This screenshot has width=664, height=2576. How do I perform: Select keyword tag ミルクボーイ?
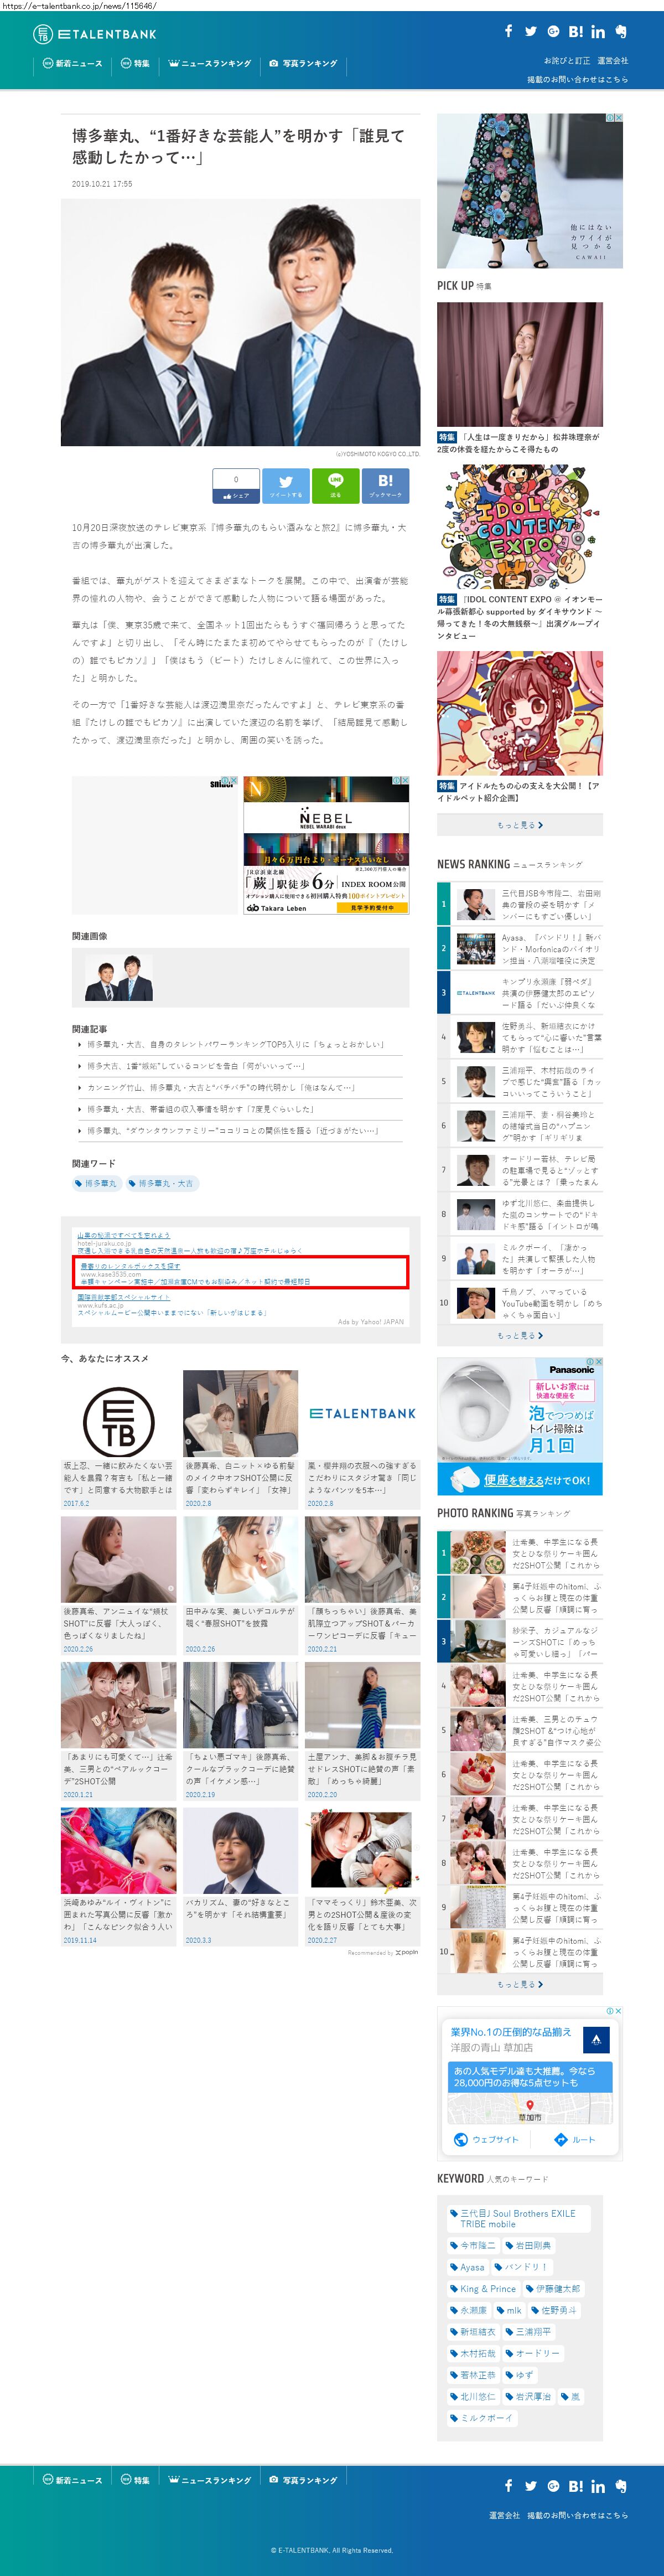tap(481, 2418)
